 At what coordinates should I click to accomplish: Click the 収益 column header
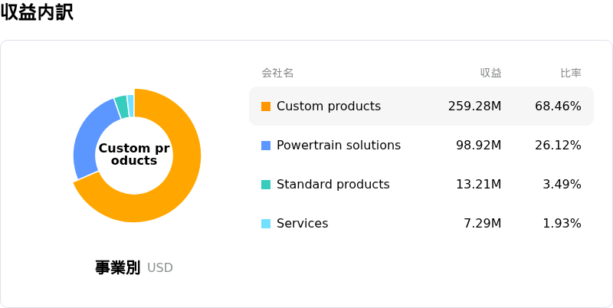pyautogui.click(x=491, y=73)
